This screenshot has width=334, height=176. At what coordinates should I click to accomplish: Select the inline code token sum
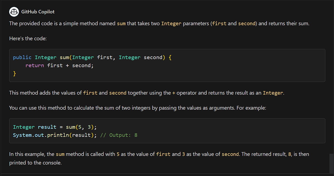pos(121,24)
